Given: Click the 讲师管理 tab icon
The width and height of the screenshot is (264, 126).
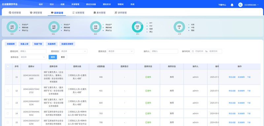Looking at the screenshot, I should click(x=116, y=13).
